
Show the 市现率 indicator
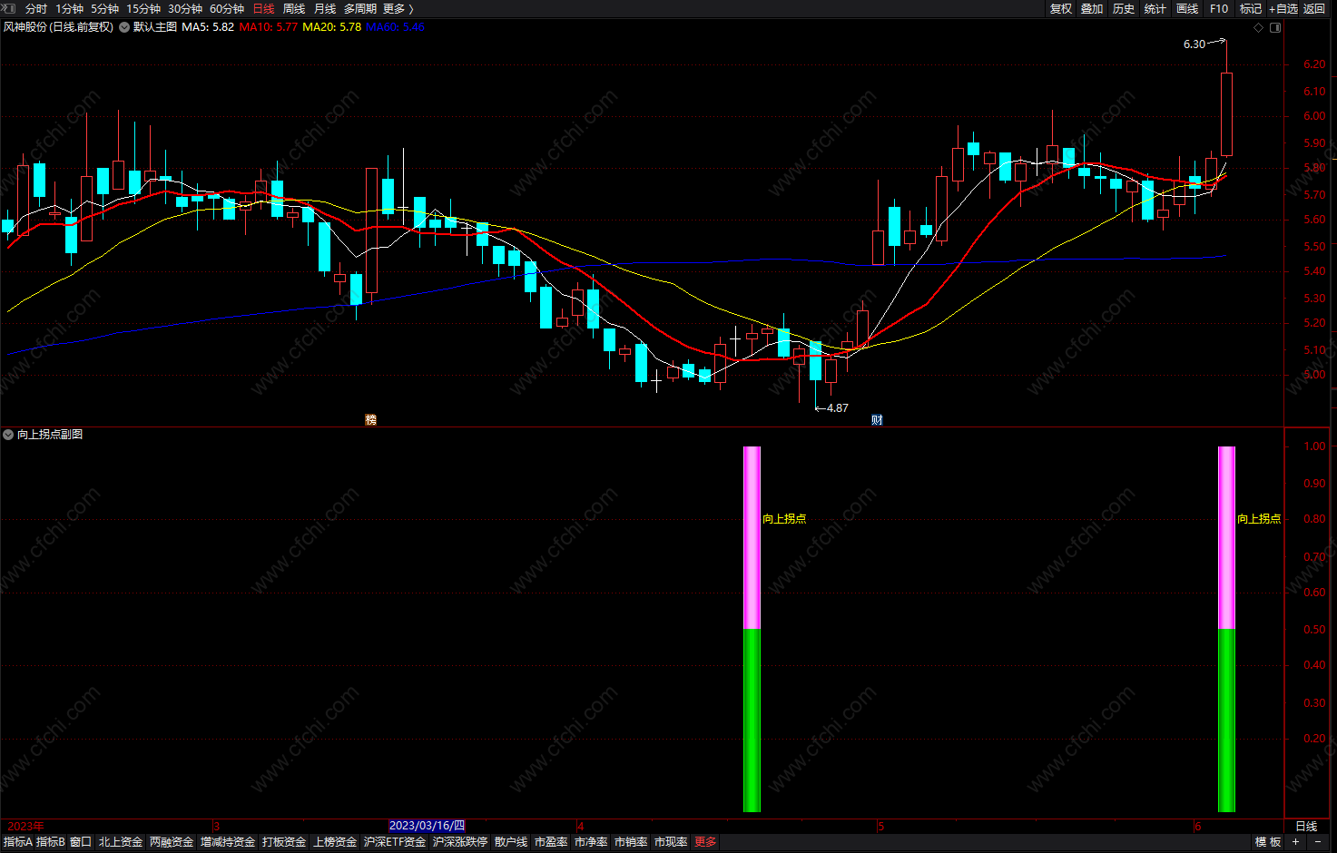point(671,842)
